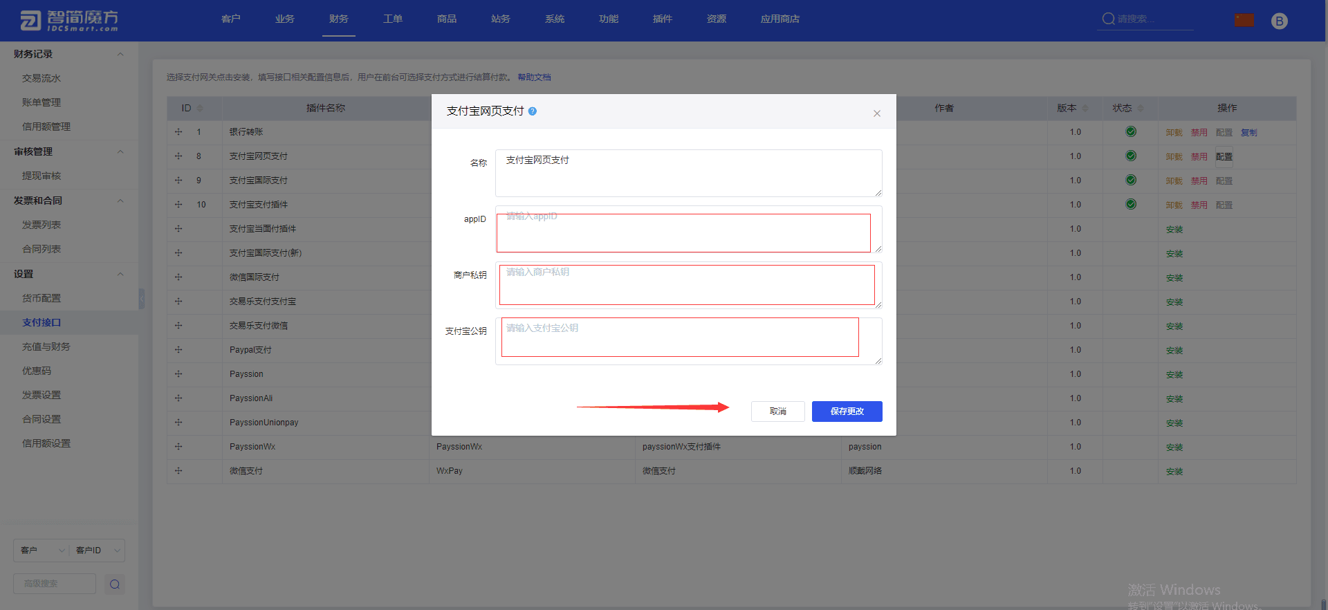The width and height of the screenshot is (1328, 610).
Task: Open the 工单 top menu
Action: point(393,19)
